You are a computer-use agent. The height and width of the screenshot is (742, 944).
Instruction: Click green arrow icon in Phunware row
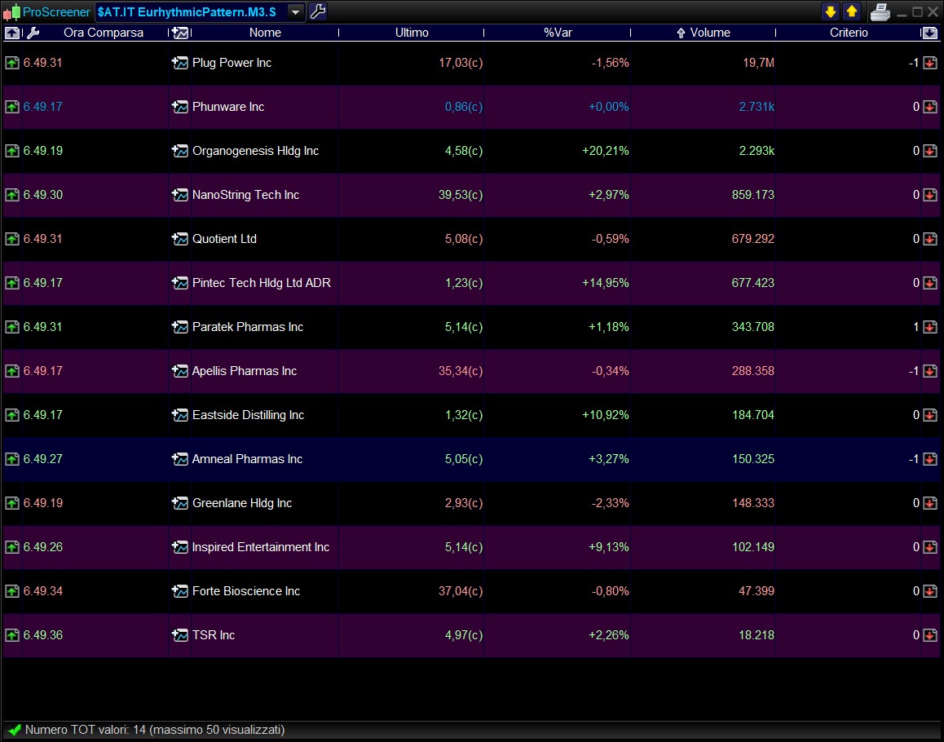point(12,107)
